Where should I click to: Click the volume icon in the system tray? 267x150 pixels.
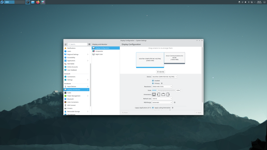245,2
